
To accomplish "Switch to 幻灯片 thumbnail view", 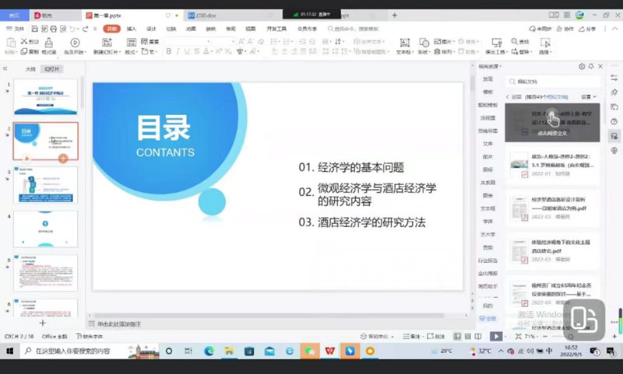I will pyautogui.click(x=52, y=68).
